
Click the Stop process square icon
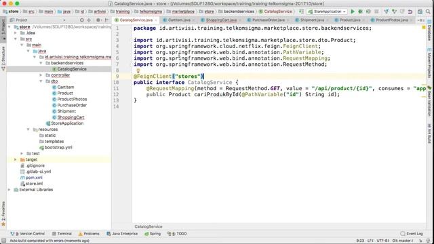(376, 12)
